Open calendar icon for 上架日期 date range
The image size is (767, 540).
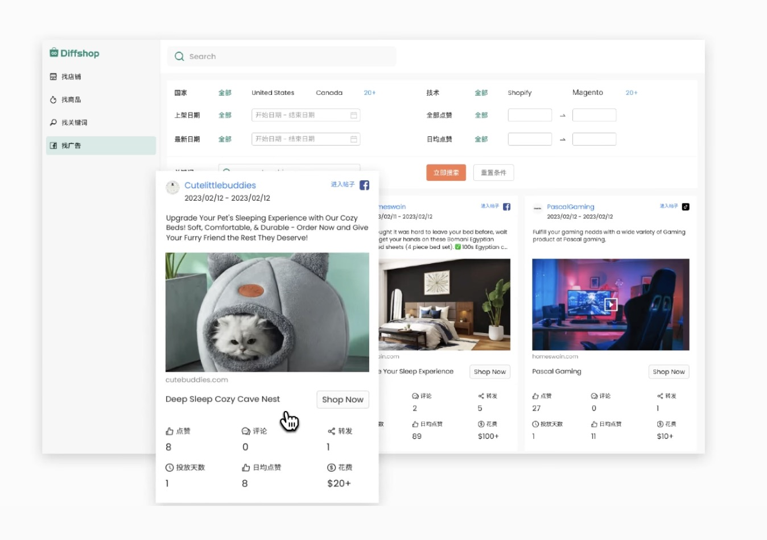(x=353, y=115)
